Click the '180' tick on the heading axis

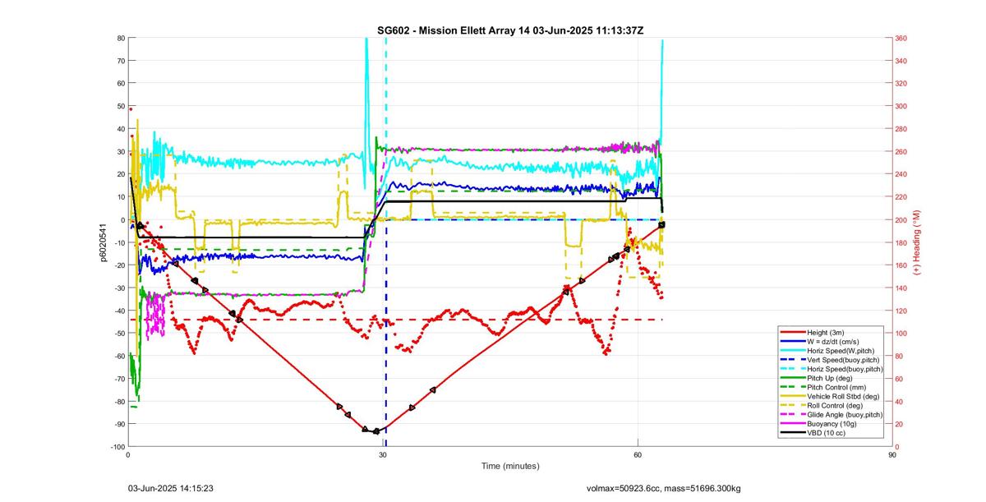pyautogui.click(x=902, y=242)
